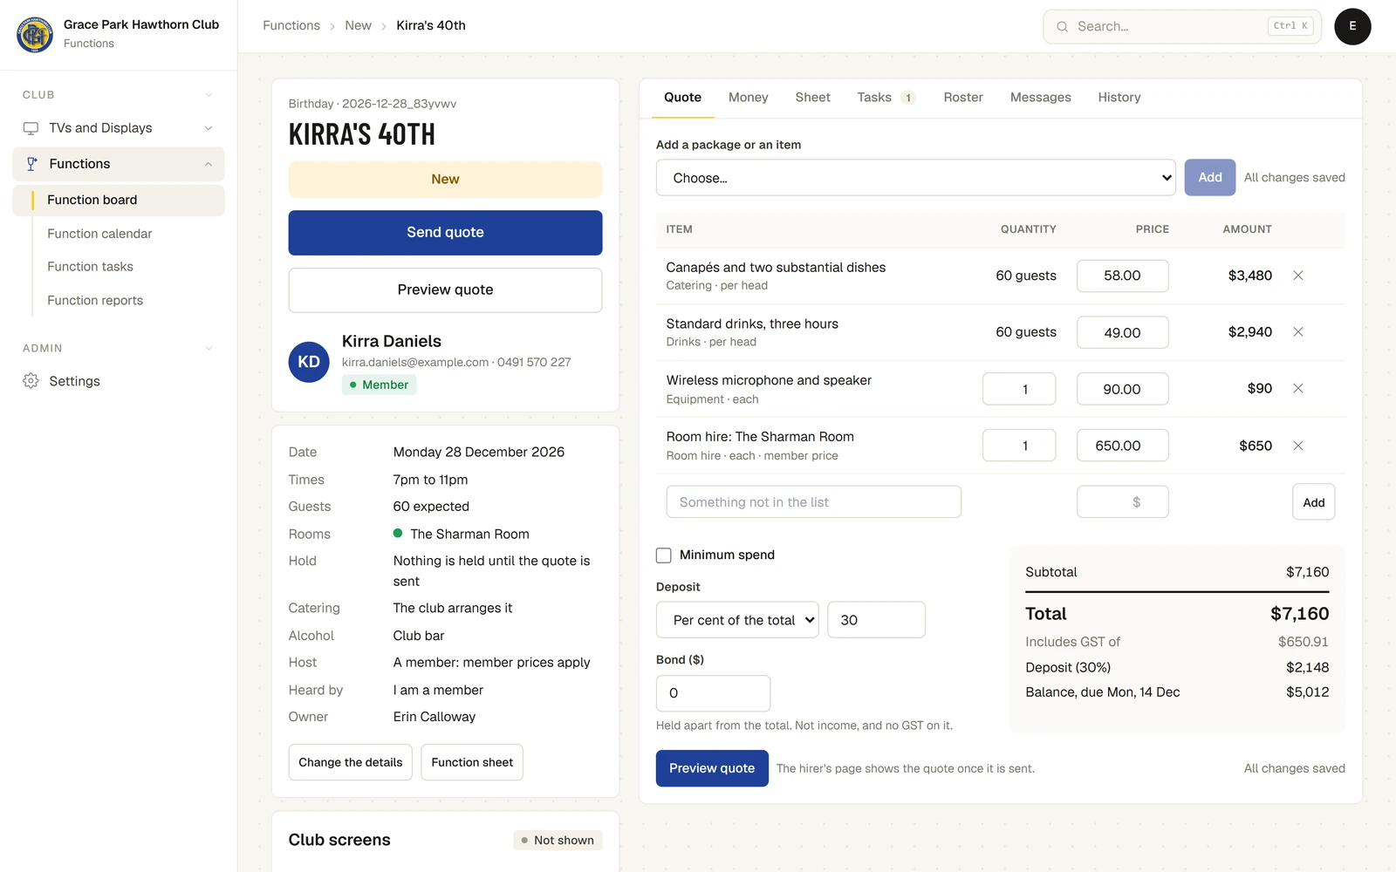Viewport: 1396px width, 872px height.
Task: Go to the Messages tab
Action: [1040, 98]
